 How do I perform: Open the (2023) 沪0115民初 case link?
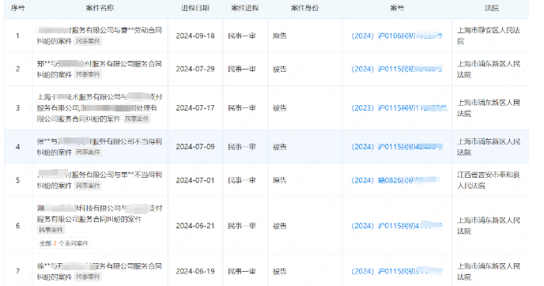(399, 107)
